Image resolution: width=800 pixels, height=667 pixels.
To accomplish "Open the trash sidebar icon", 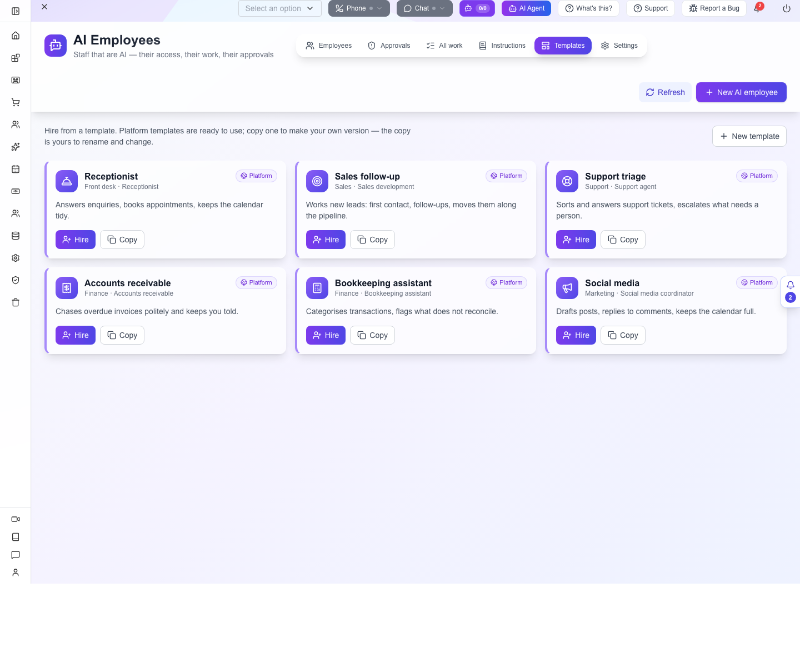I will [x=16, y=302].
